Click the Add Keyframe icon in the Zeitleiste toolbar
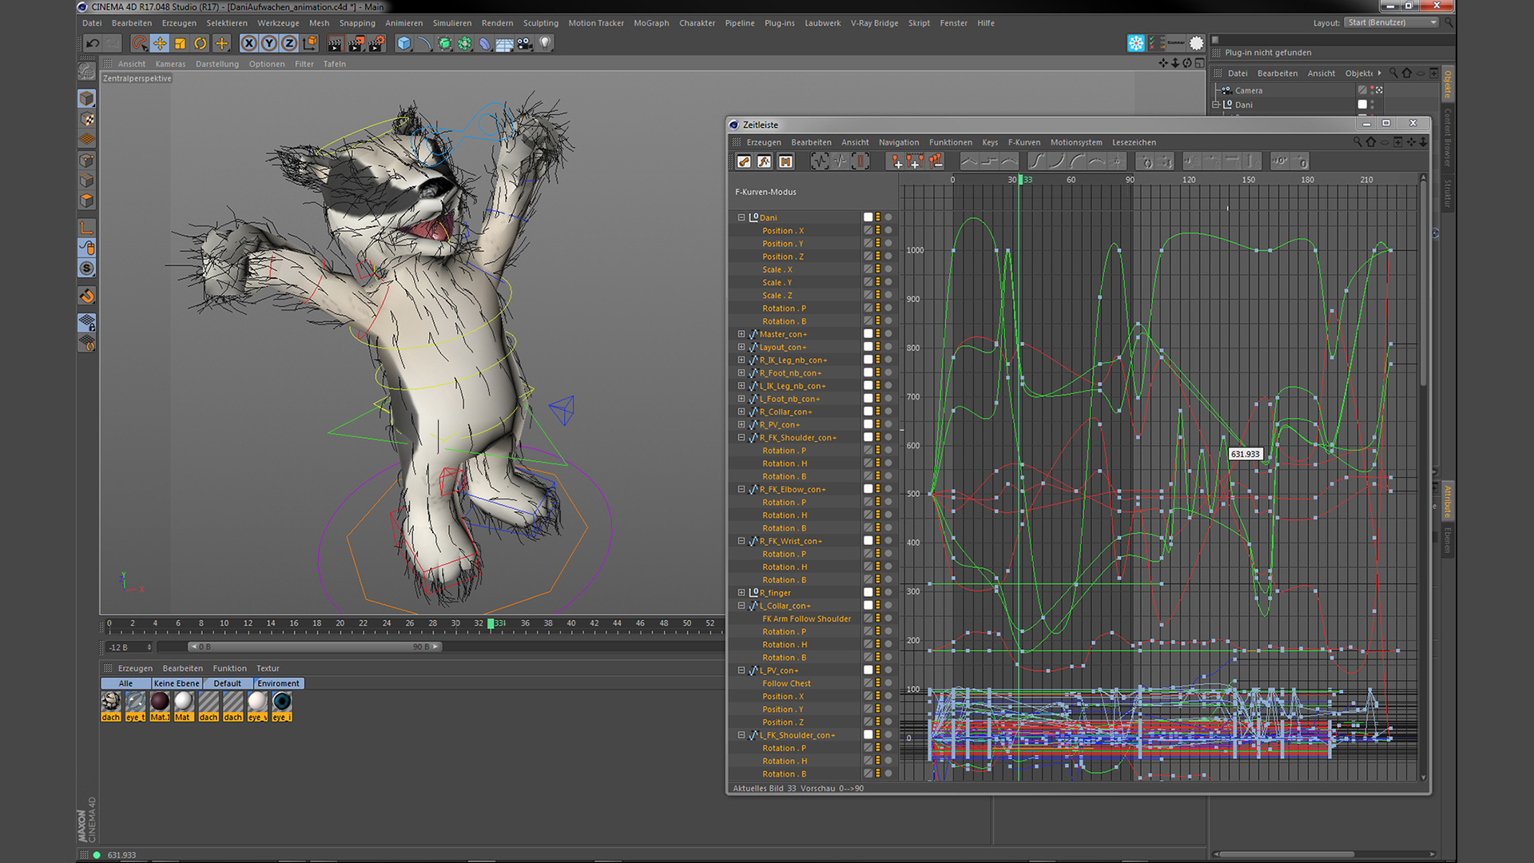1534x863 pixels. point(896,161)
